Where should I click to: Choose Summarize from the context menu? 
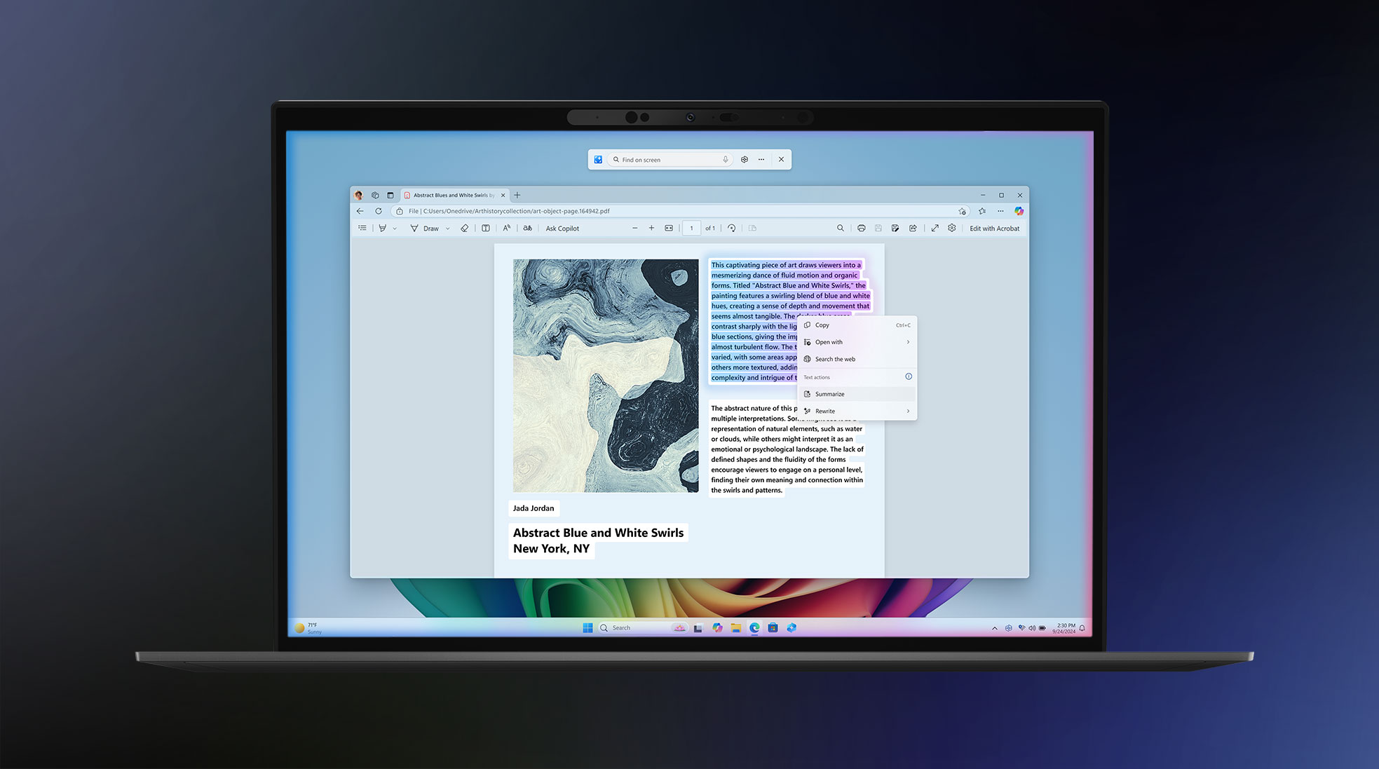tap(829, 393)
